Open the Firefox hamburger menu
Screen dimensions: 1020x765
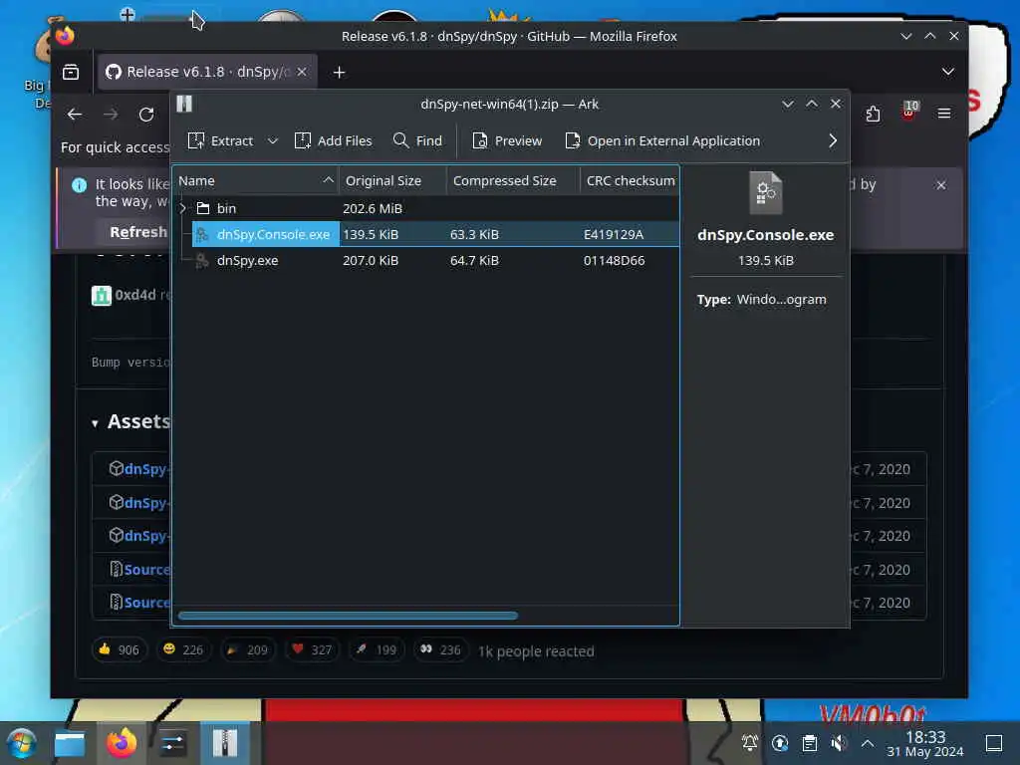pos(944,114)
